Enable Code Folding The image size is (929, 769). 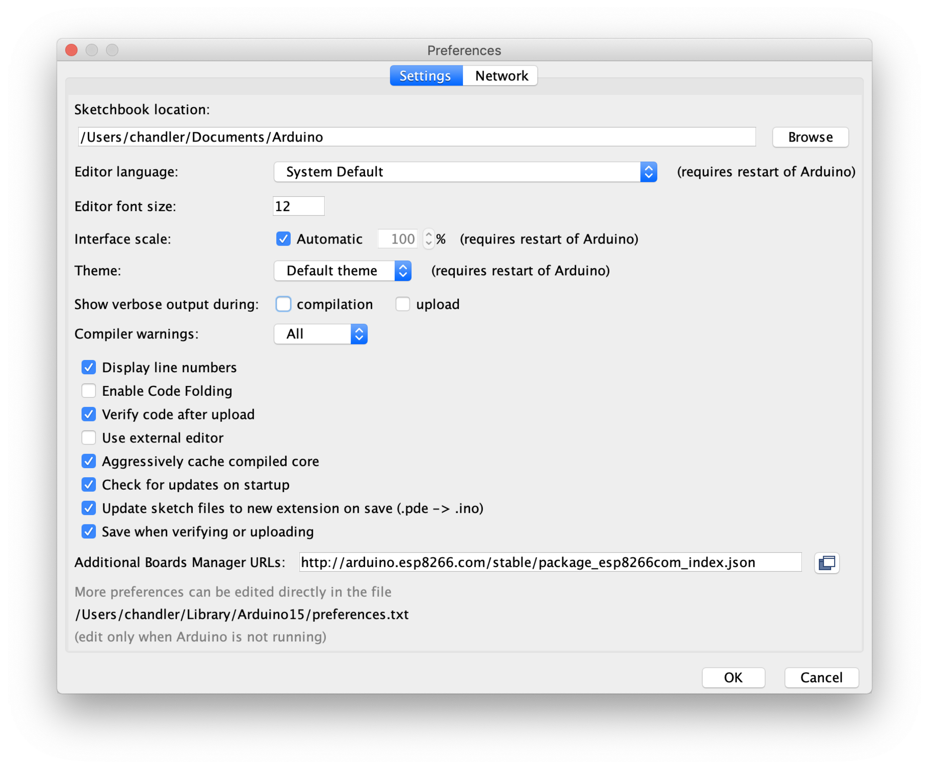click(88, 391)
